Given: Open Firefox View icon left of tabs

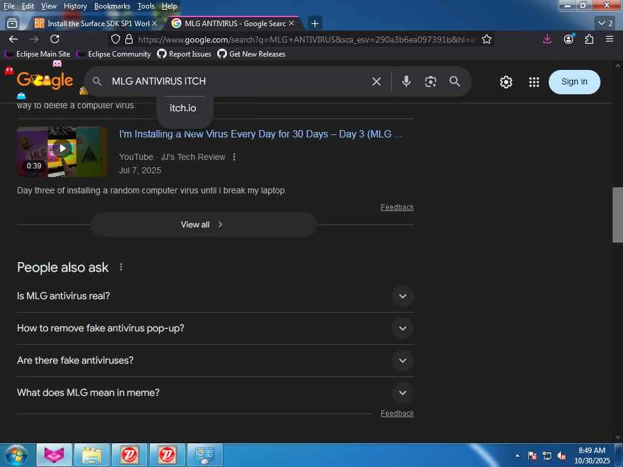Looking at the screenshot, I should [12, 24].
